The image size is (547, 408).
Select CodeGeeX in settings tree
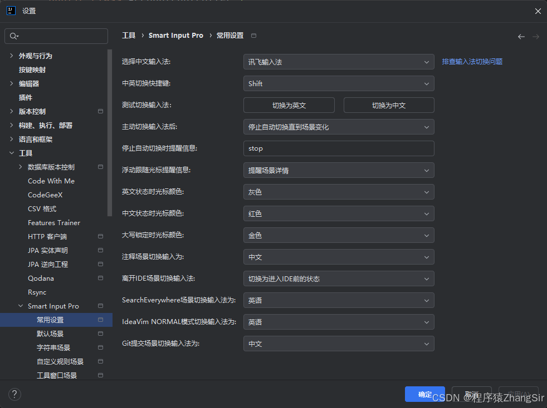pyautogui.click(x=45, y=195)
